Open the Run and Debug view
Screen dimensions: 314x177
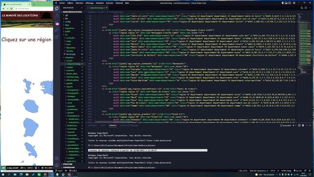[57, 30]
